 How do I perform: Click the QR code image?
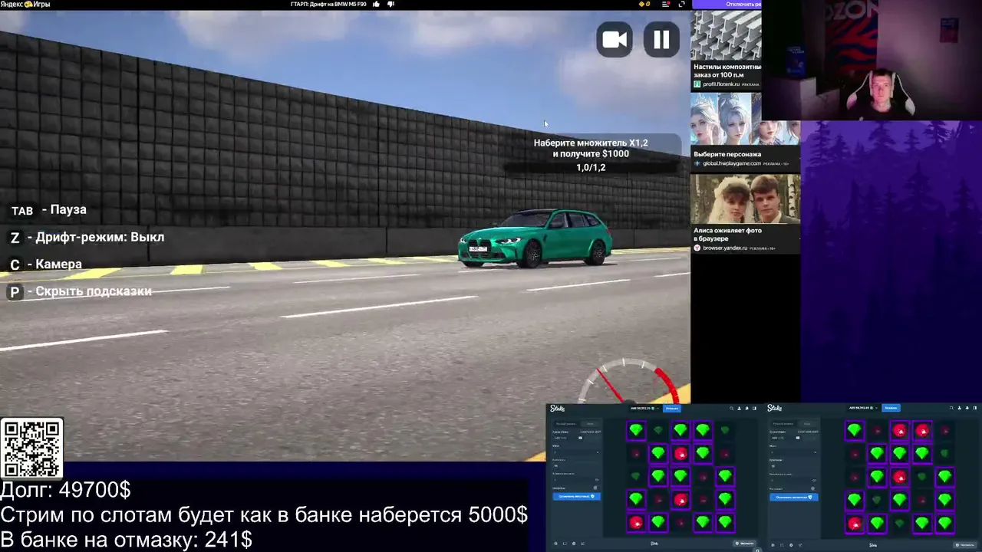pyautogui.click(x=31, y=449)
